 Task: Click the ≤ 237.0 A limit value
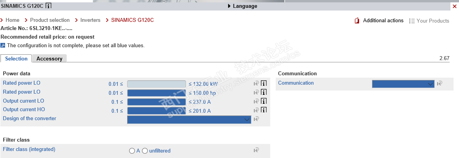pyautogui.click(x=200, y=102)
